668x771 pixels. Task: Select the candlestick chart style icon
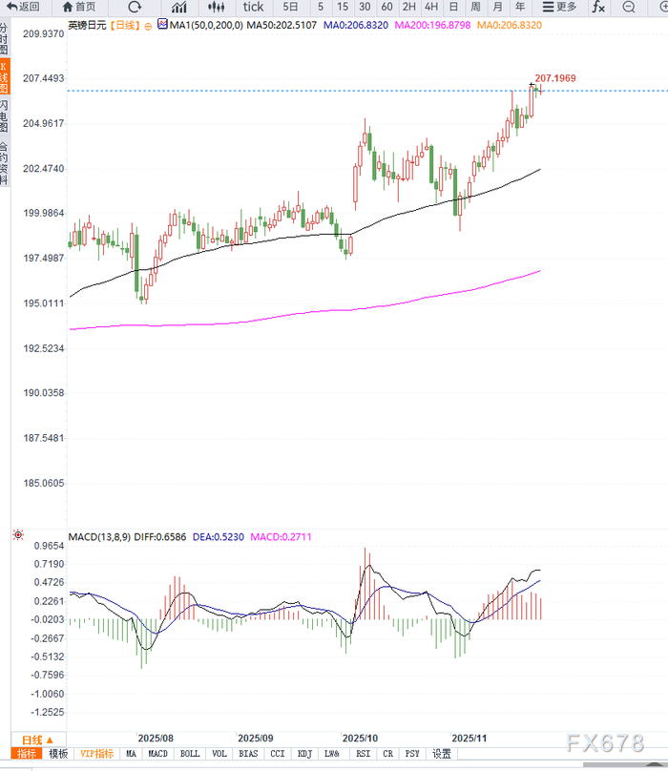point(216,7)
